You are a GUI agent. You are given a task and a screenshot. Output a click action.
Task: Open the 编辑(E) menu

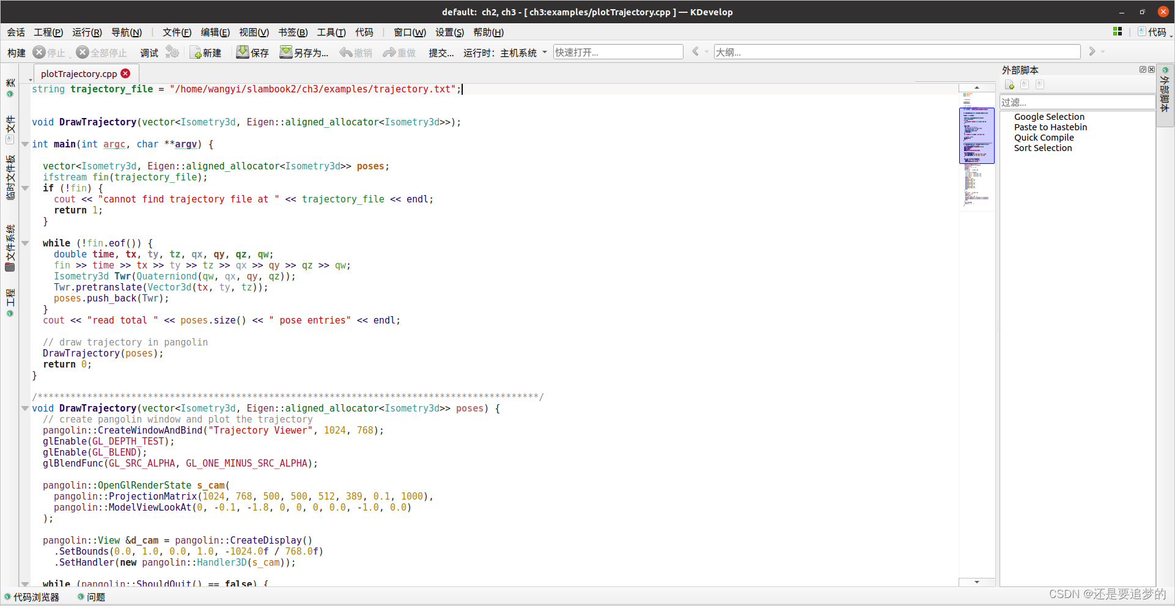click(x=215, y=32)
